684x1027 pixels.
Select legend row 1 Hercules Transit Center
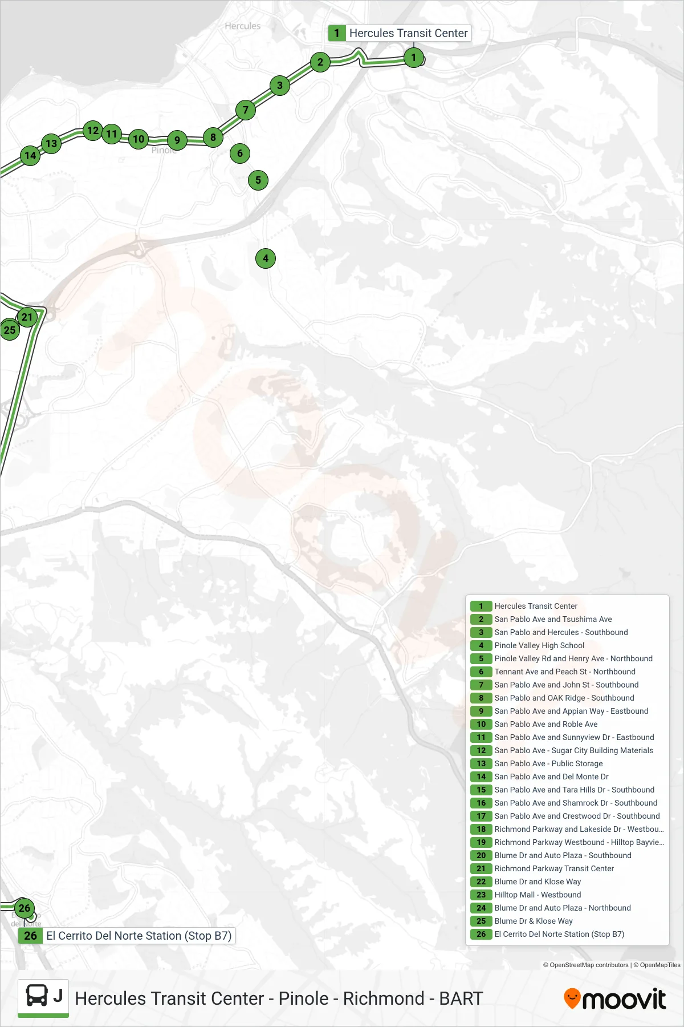click(567, 606)
